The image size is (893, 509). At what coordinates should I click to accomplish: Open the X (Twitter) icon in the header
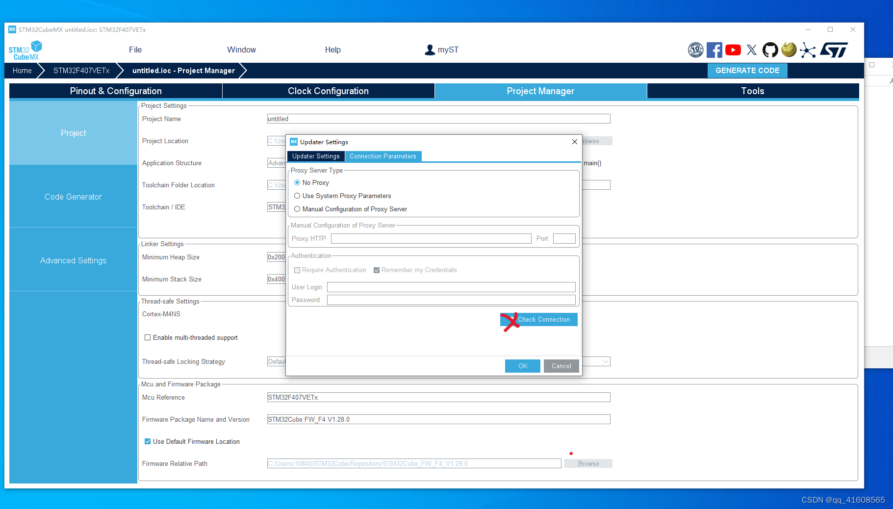point(752,50)
